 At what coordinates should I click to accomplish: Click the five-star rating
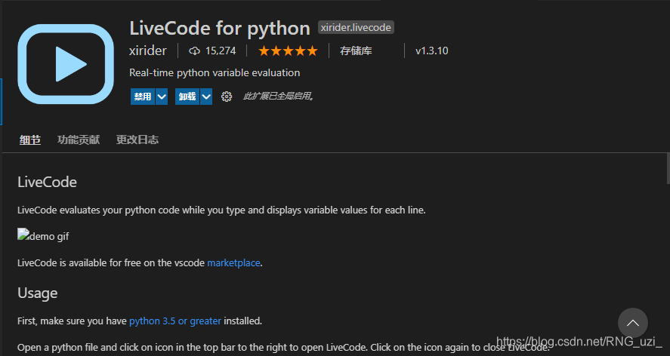[288, 51]
